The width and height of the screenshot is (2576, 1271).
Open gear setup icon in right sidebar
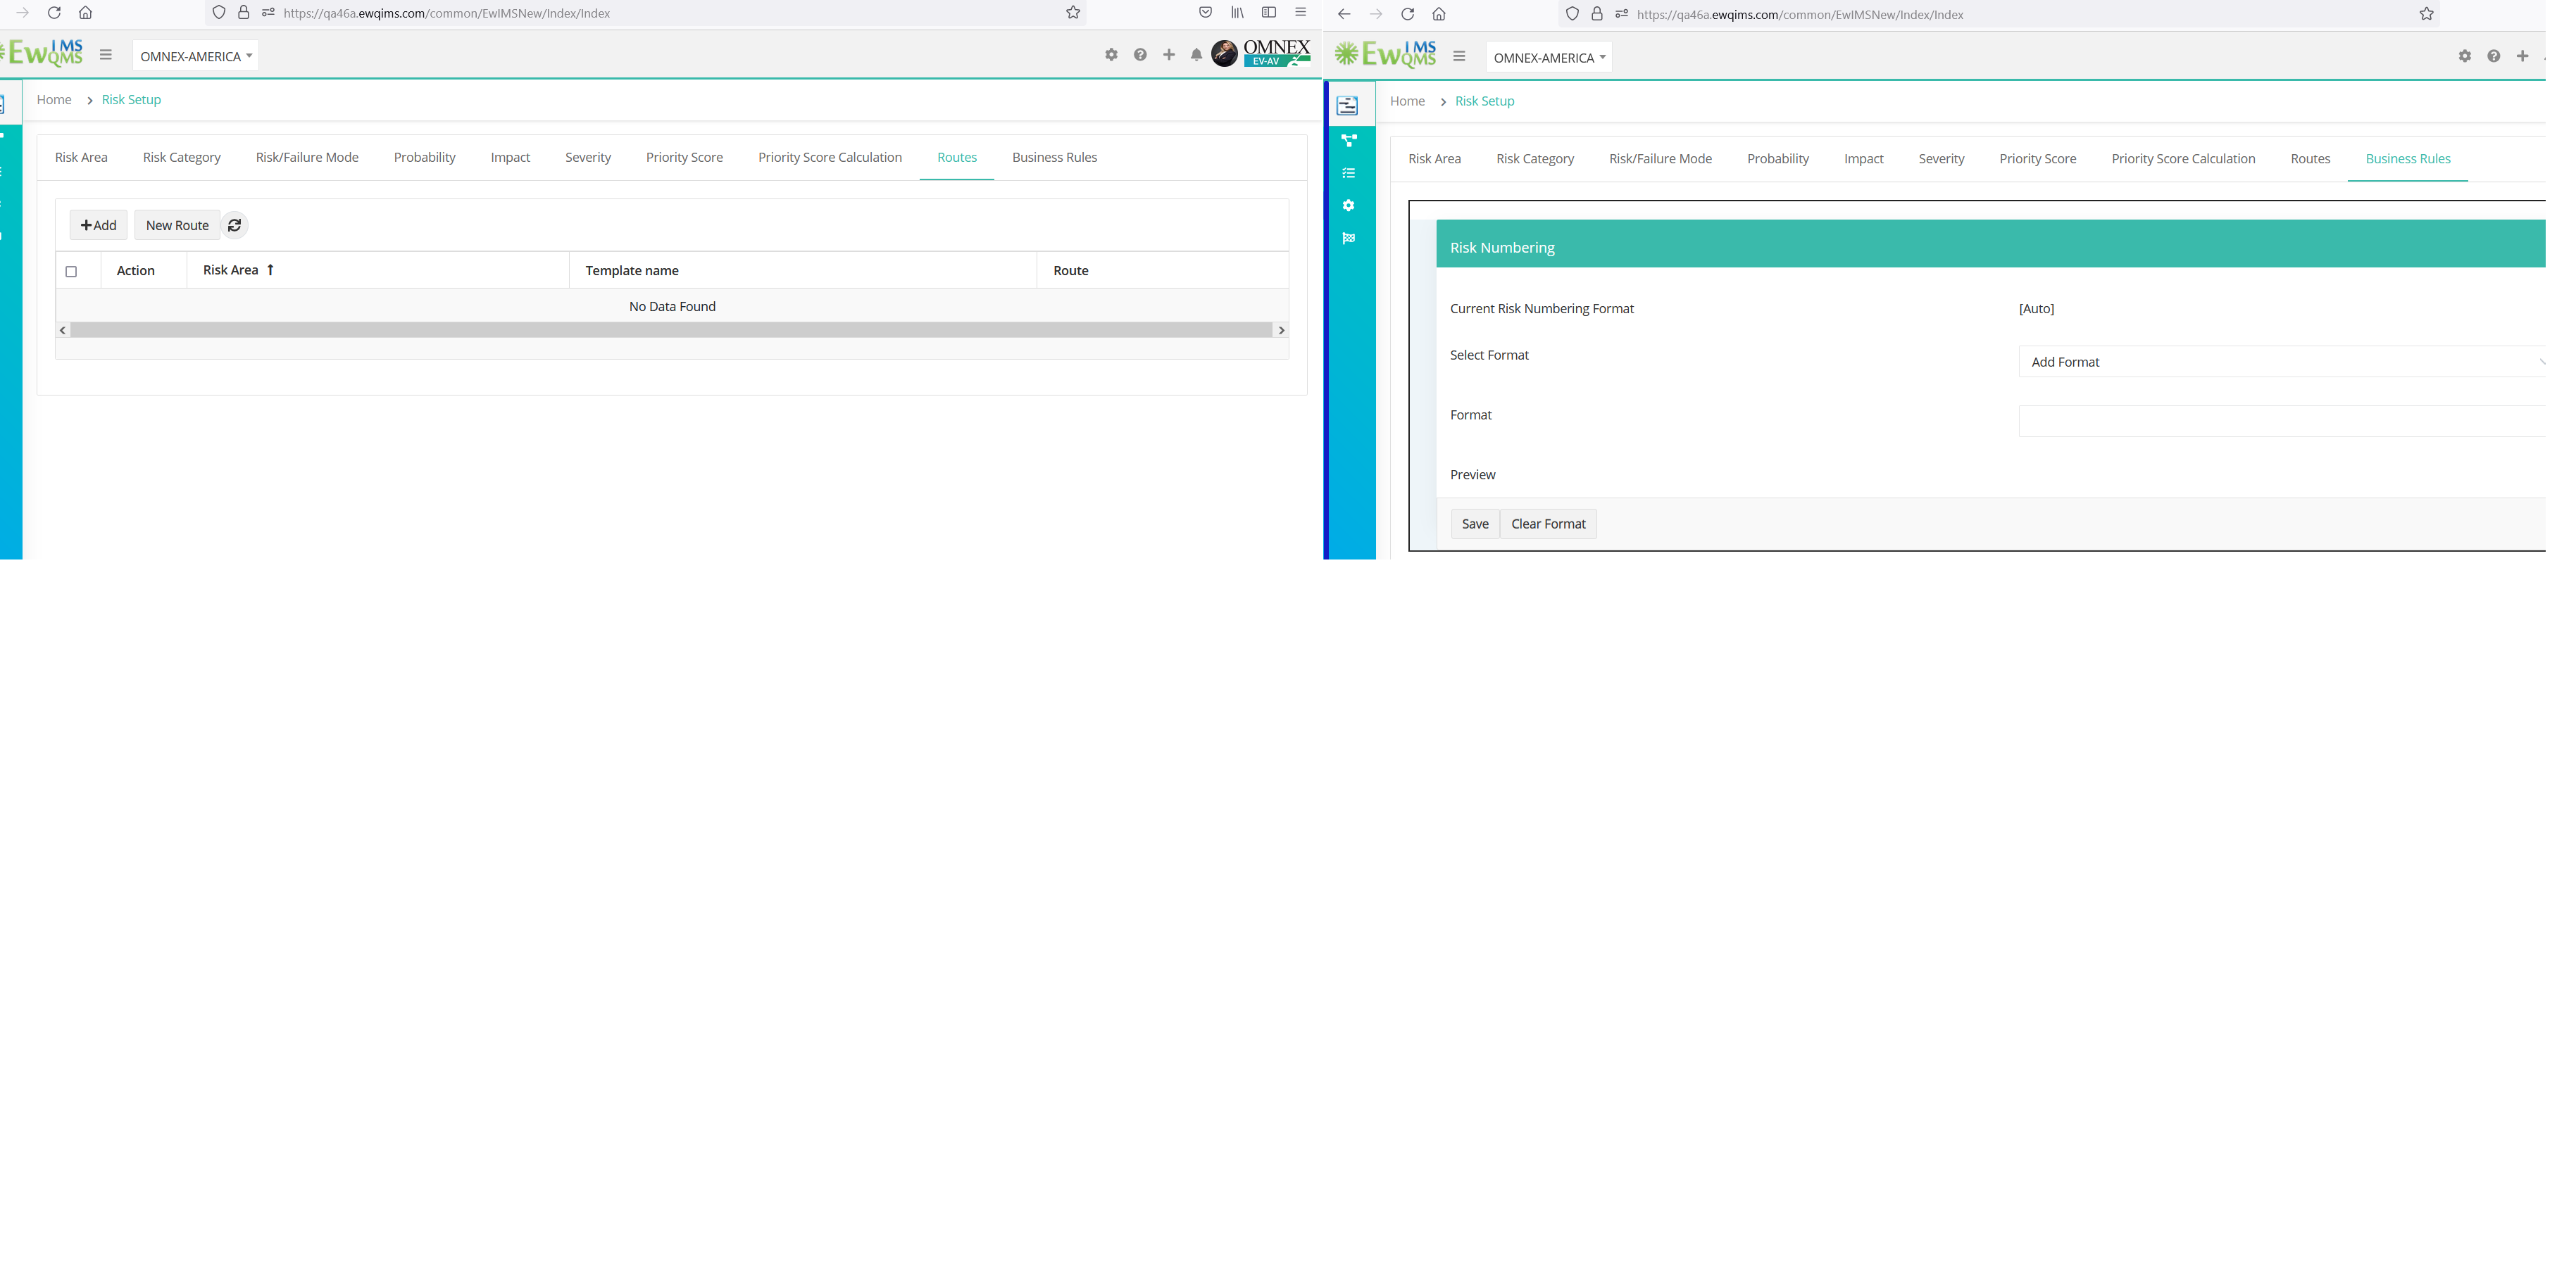(x=1348, y=205)
